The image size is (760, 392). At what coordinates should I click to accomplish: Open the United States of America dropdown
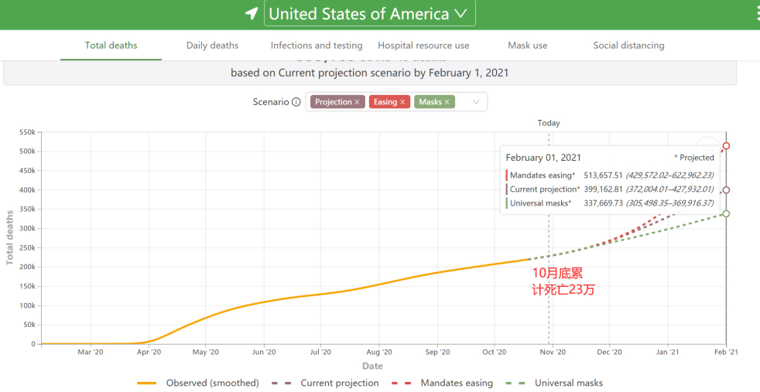(x=369, y=14)
